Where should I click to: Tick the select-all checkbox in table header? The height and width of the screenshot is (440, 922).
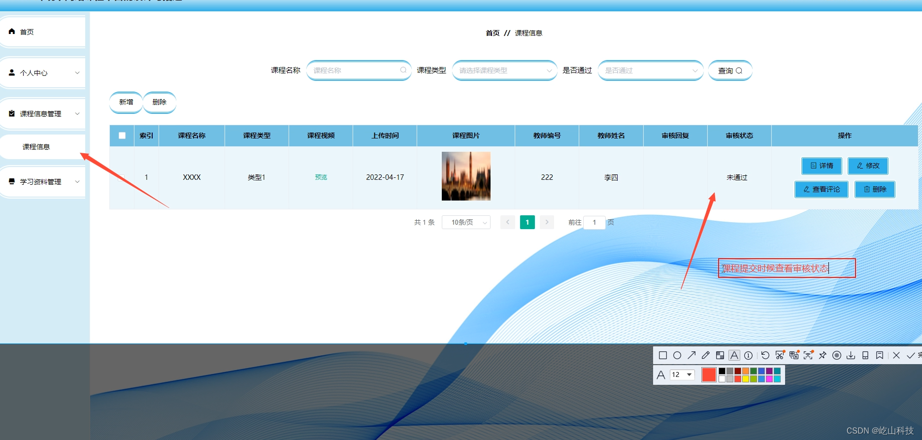(122, 135)
